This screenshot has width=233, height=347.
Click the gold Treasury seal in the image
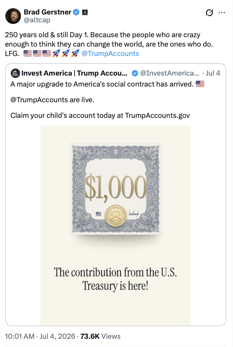point(115,215)
